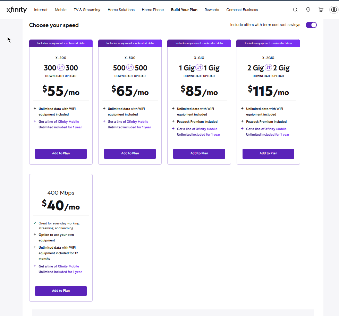The image size is (339, 316).
Task: Expand Unlimited data plus in X-500 card
Action: tap(104, 109)
